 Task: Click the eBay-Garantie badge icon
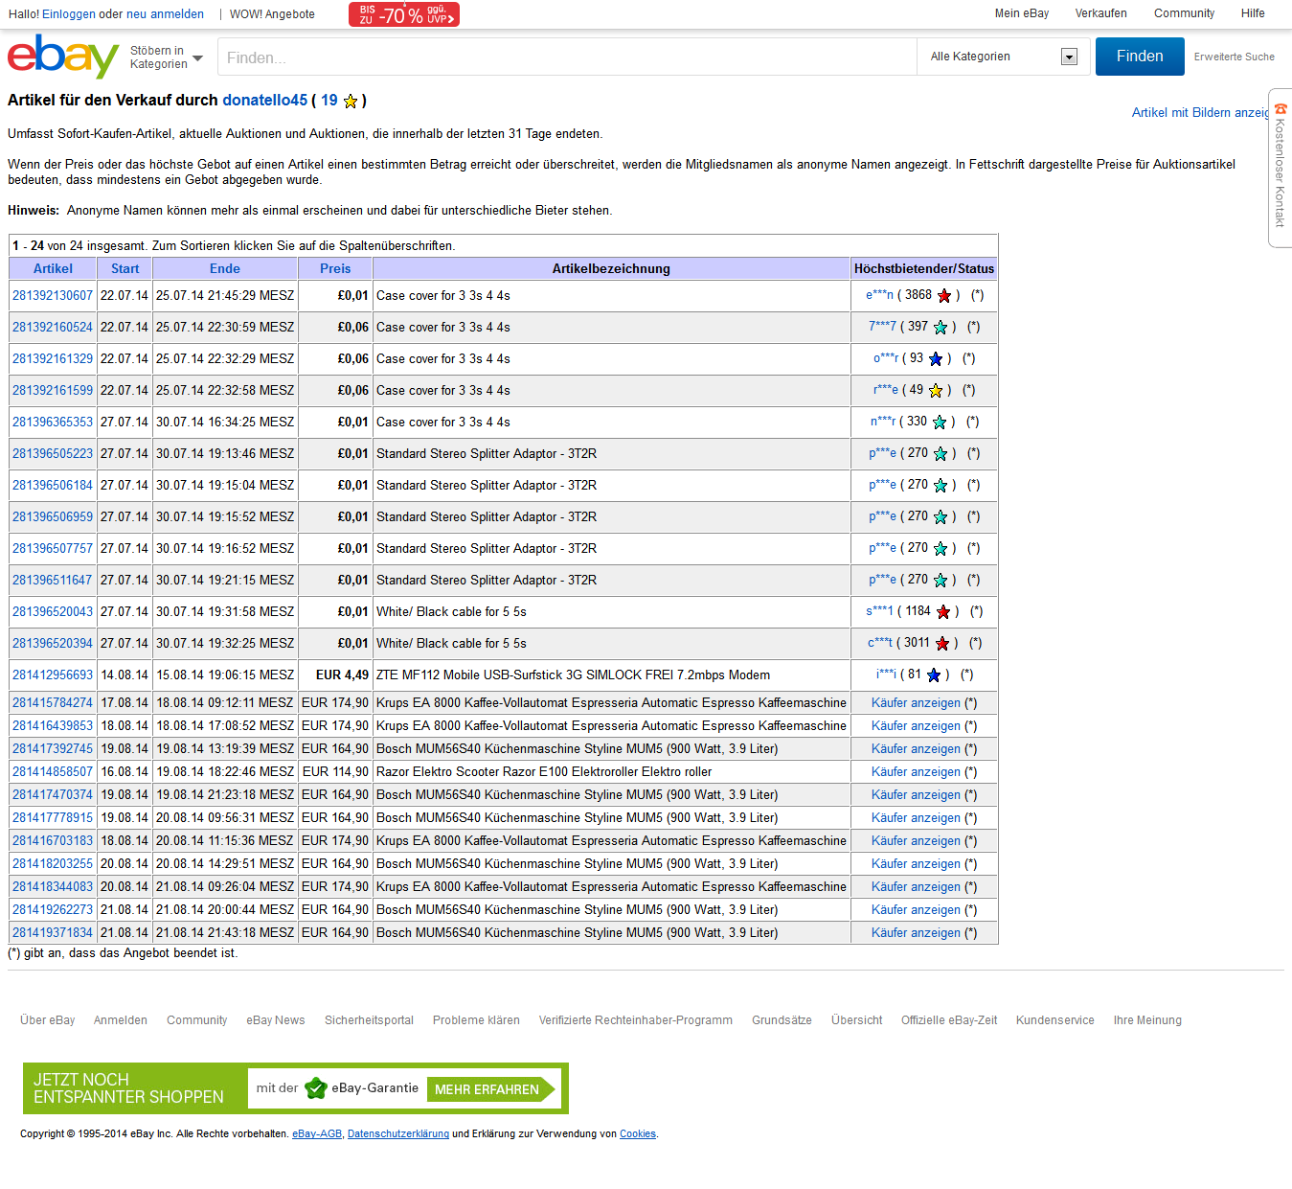coord(316,1088)
